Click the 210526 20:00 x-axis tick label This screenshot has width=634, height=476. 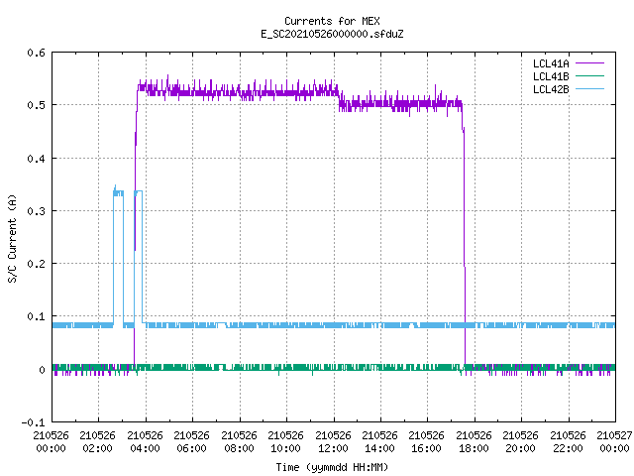(520, 442)
